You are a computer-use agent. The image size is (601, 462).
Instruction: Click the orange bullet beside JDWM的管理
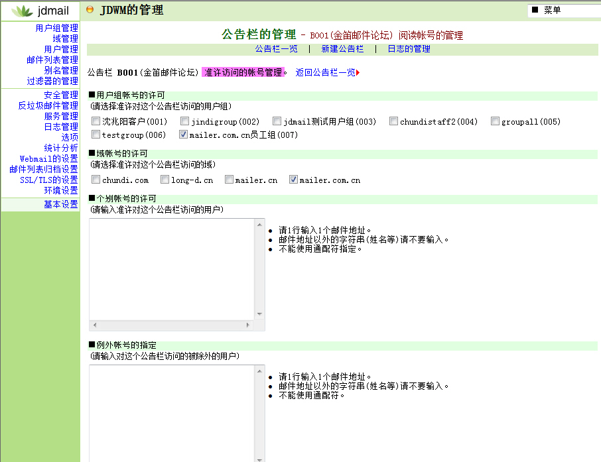90,9
